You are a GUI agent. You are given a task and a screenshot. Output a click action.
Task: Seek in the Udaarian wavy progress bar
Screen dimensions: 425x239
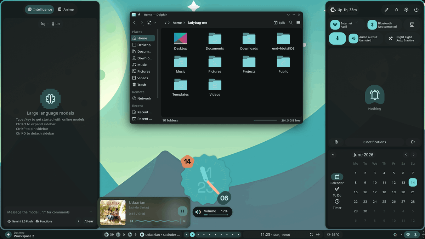click(x=158, y=221)
